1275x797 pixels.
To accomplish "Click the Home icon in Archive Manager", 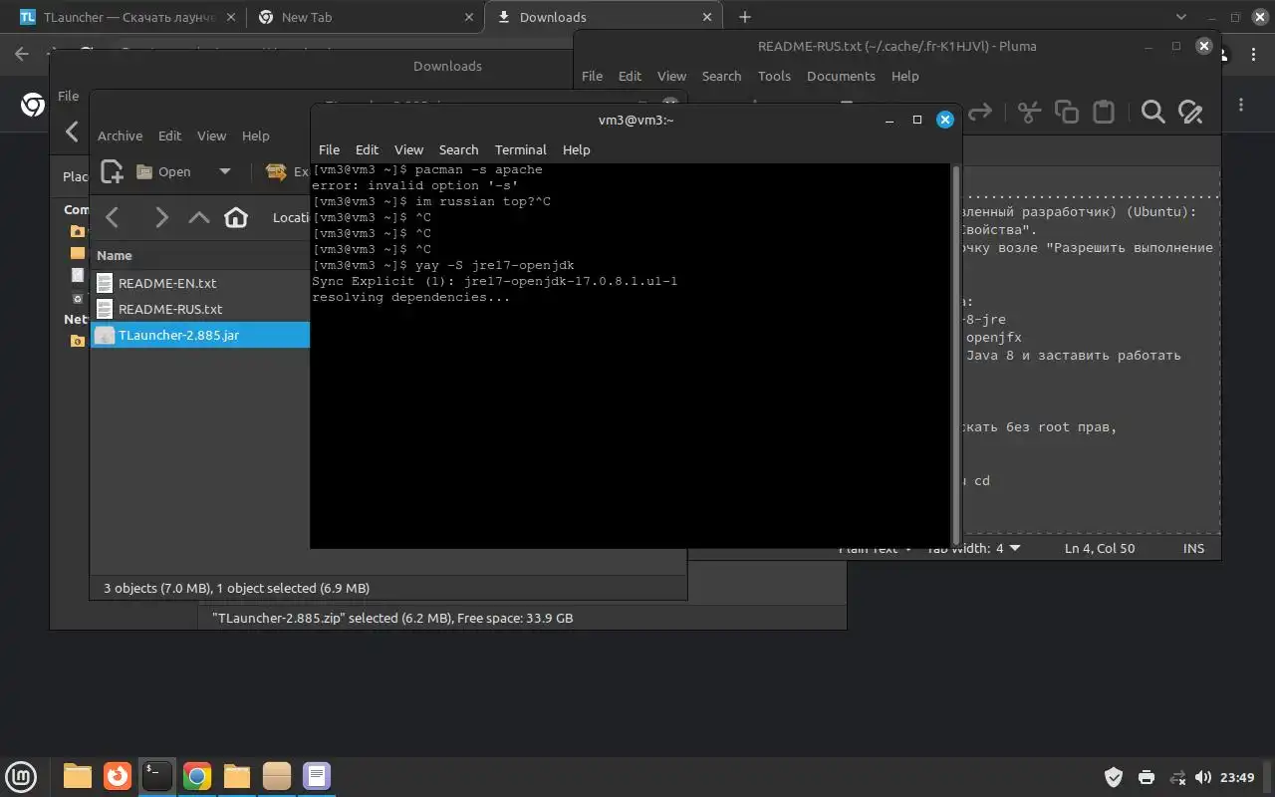I will coord(236,217).
